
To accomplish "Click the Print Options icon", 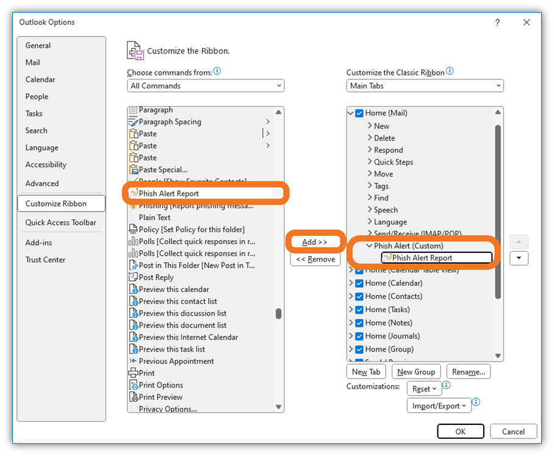I will point(134,385).
